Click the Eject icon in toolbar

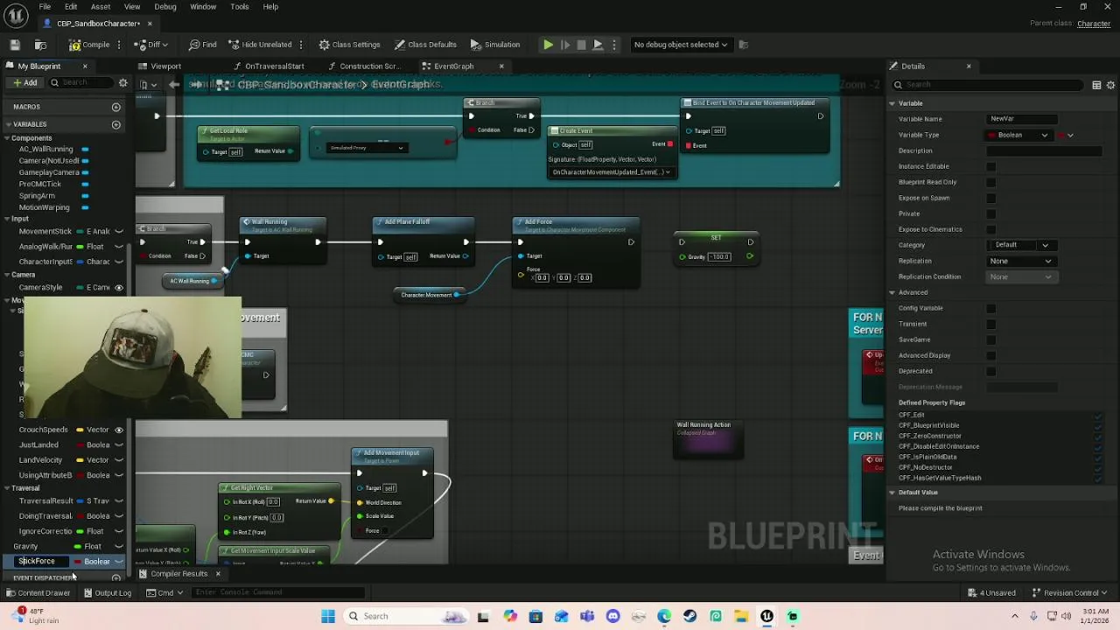point(598,45)
